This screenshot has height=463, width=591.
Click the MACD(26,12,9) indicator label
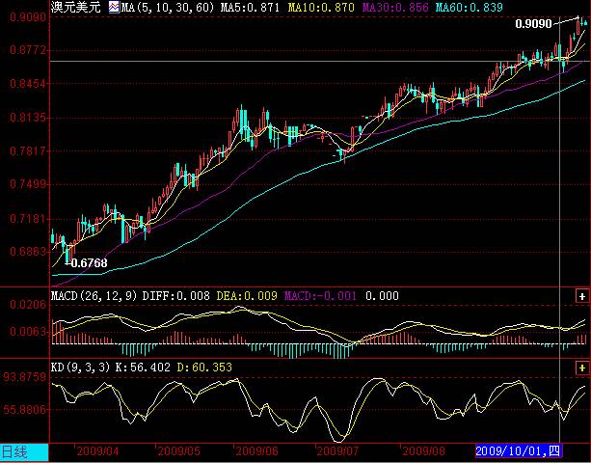(x=94, y=295)
